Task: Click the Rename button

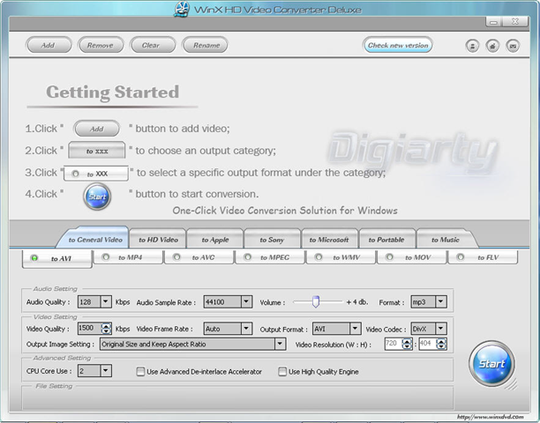Action: [x=205, y=45]
